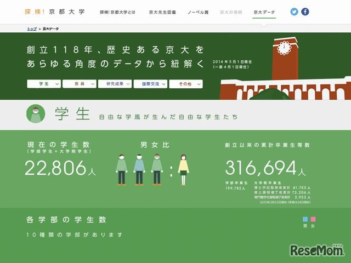This screenshot has height=263, width=351.
Task: Click the 316,694人 graduates total
Action: [265, 168]
